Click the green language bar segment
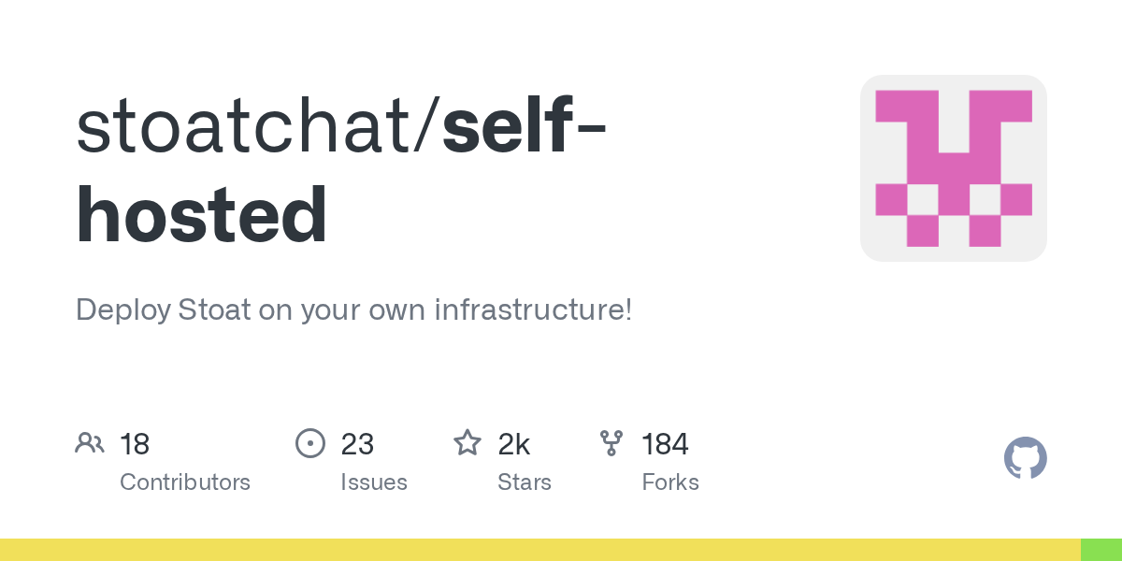Screen dimensions: 1122x561 click(1101, 550)
